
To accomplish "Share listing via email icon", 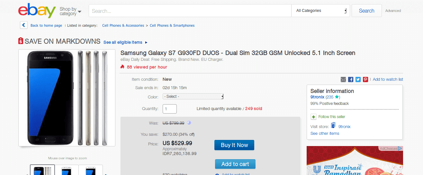I will coord(343,79).
